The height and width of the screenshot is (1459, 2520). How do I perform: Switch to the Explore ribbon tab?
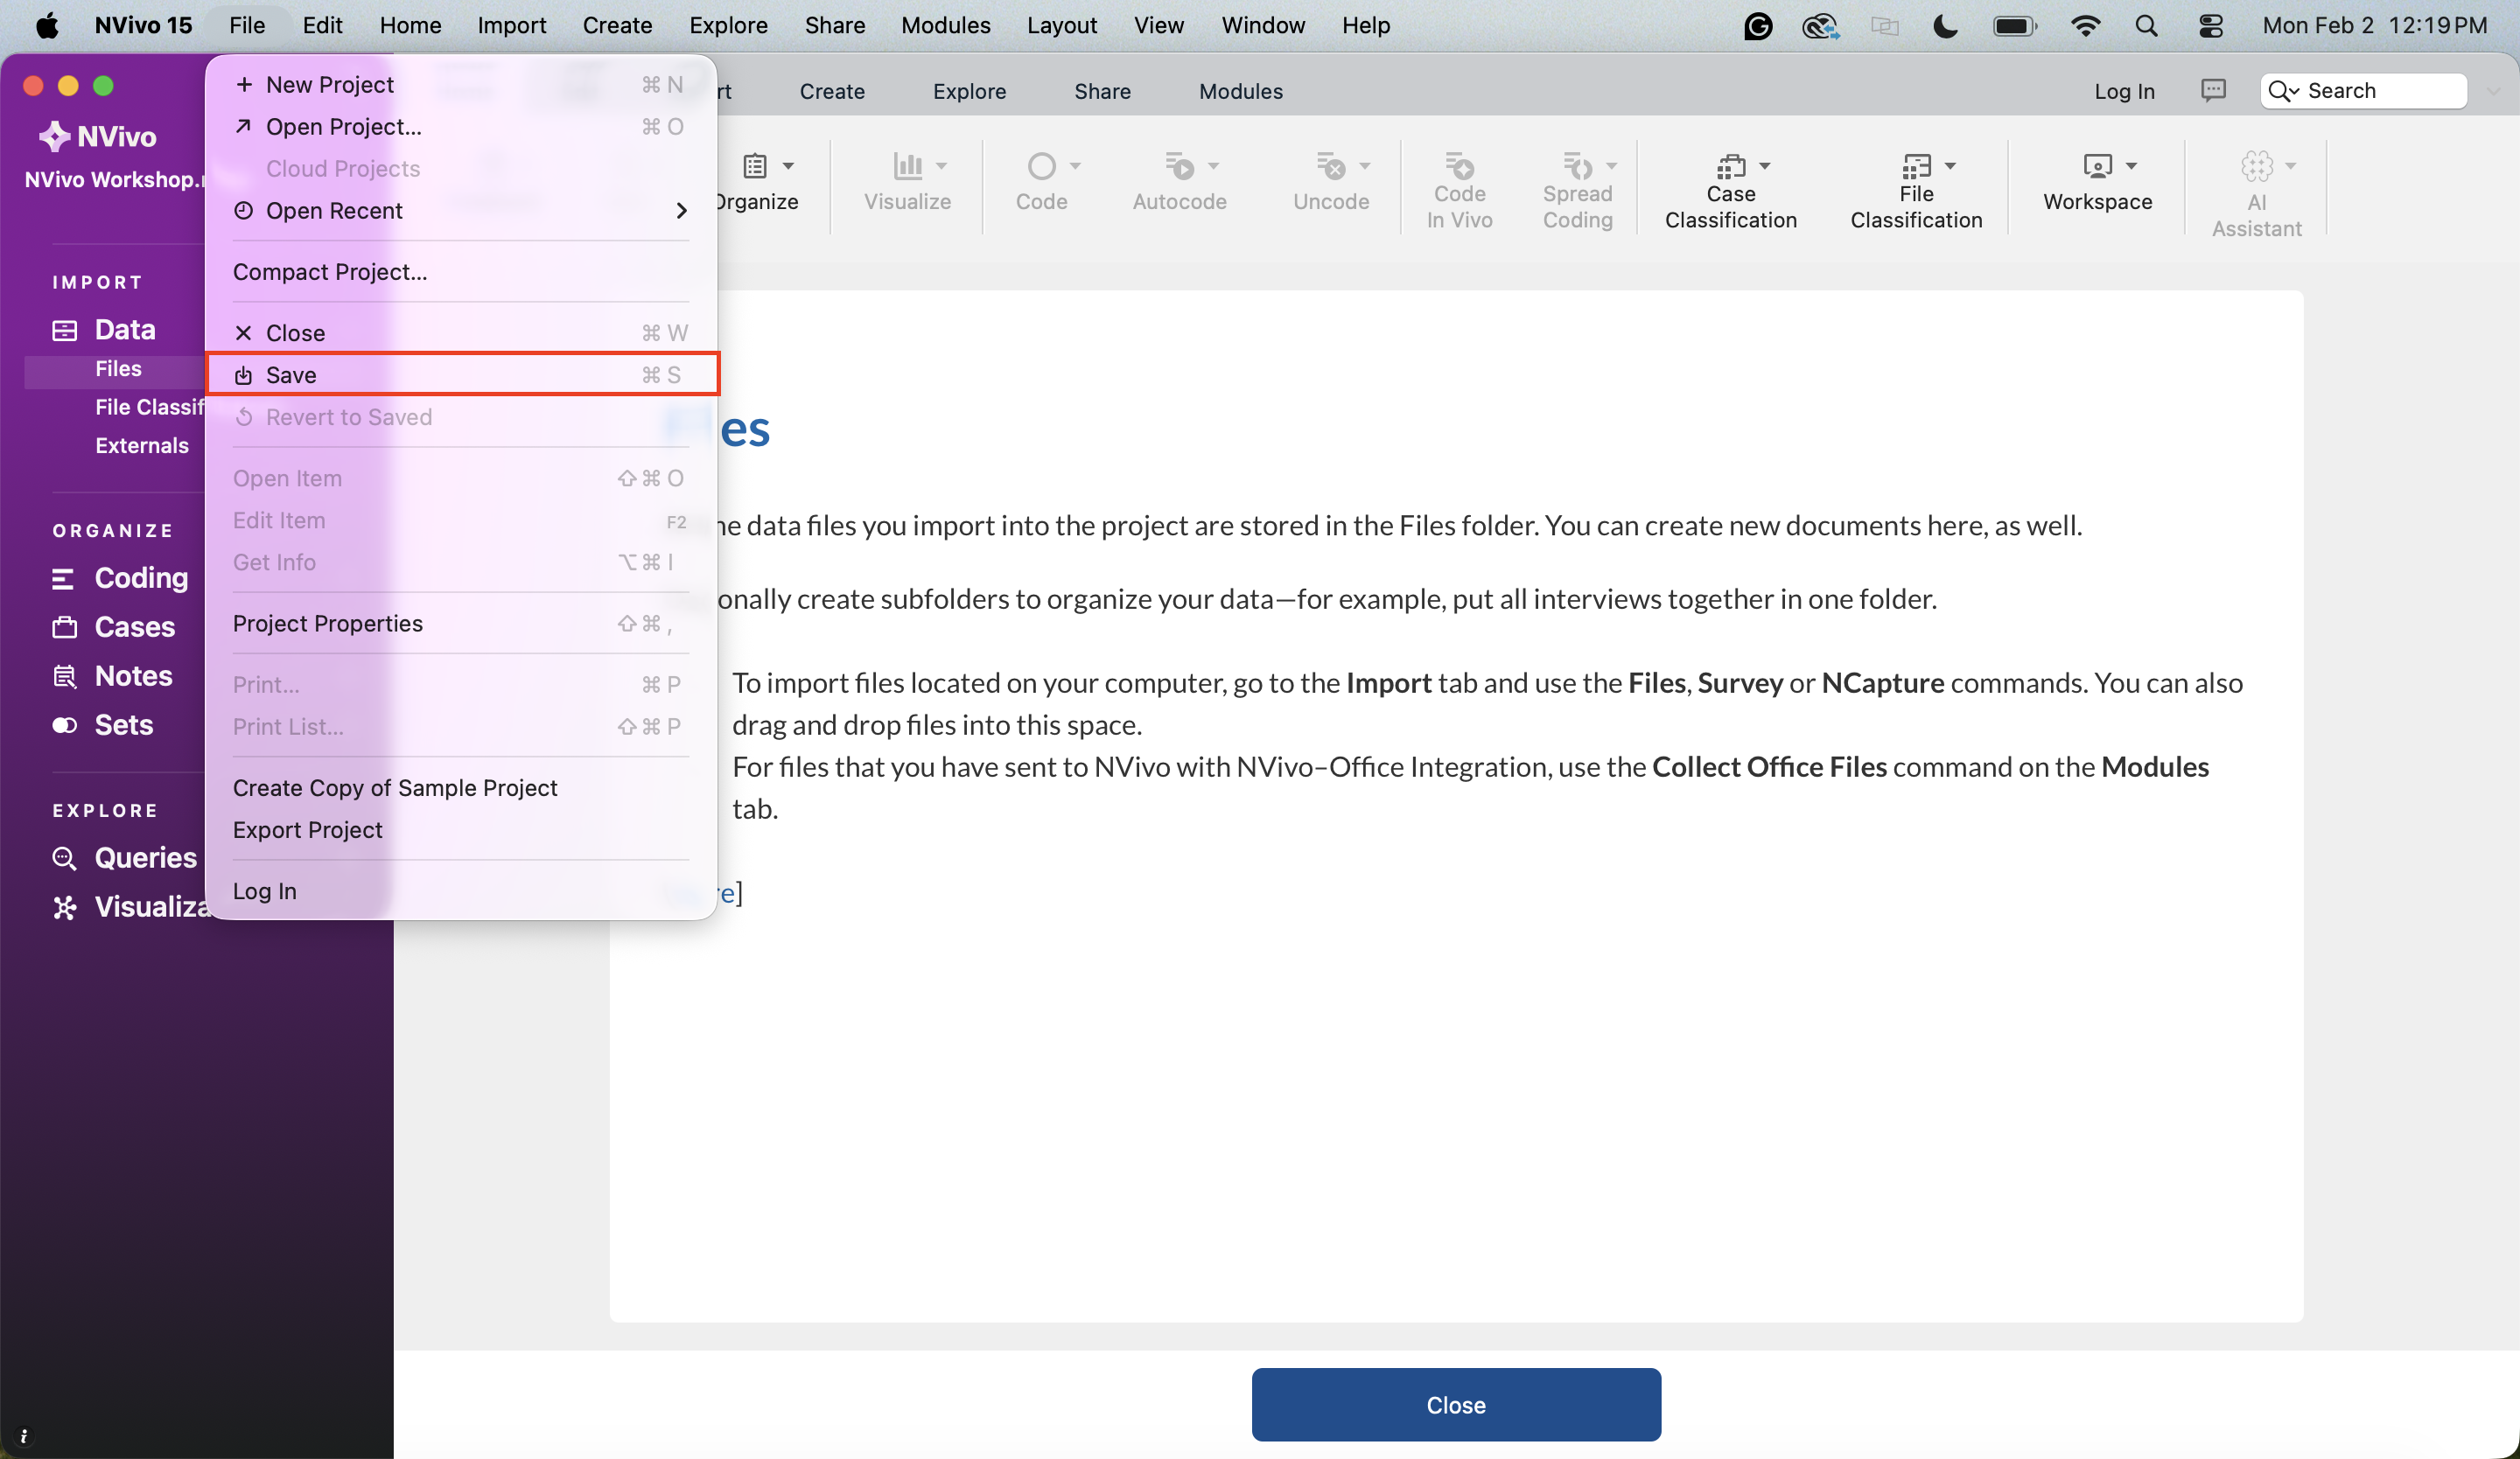969,91
